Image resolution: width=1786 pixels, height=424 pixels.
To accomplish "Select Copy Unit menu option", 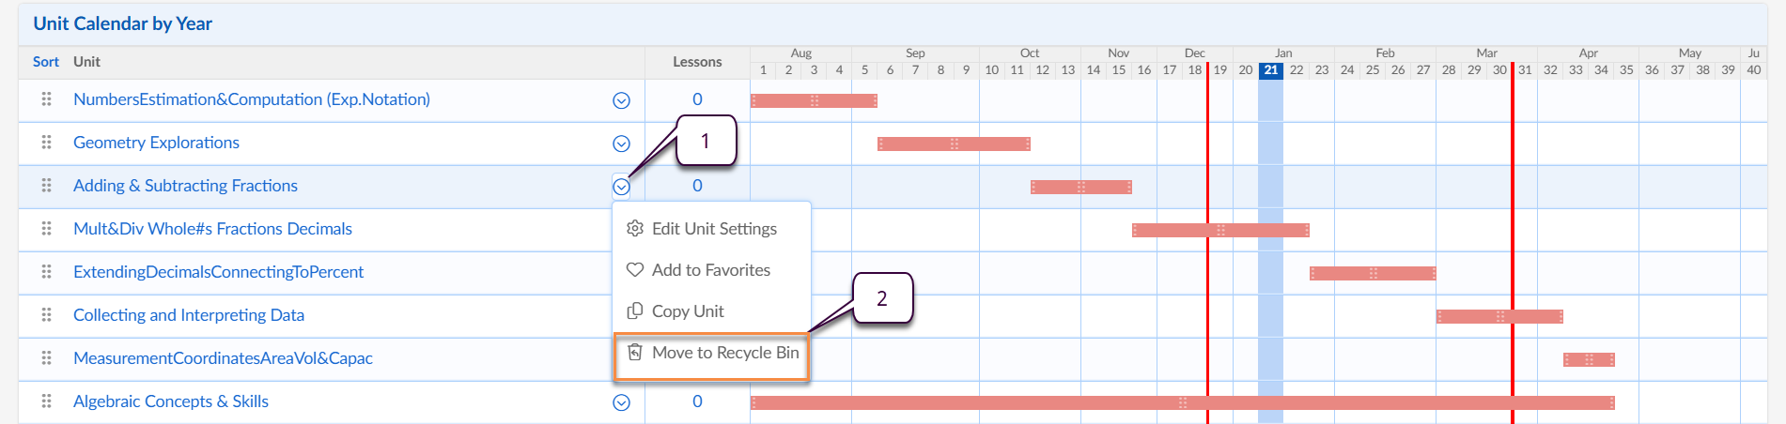I will [688, 311].
